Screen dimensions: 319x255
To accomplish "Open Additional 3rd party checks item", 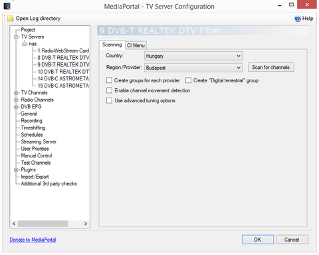I will [x=49, y=184].
